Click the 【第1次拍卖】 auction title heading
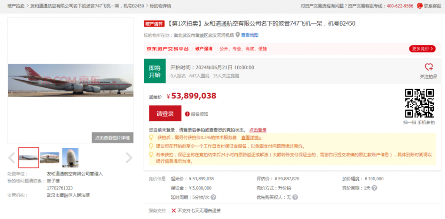The image size is (445, 219). (x=261, y=23)
